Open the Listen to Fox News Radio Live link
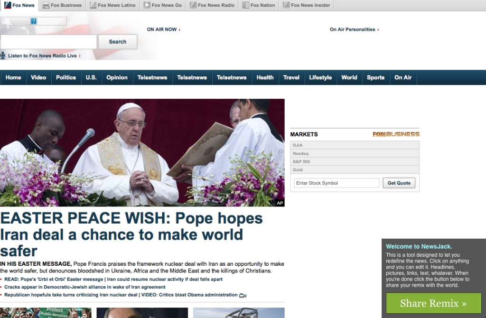This screenshot has height=318, width=486. pos(44,56)
